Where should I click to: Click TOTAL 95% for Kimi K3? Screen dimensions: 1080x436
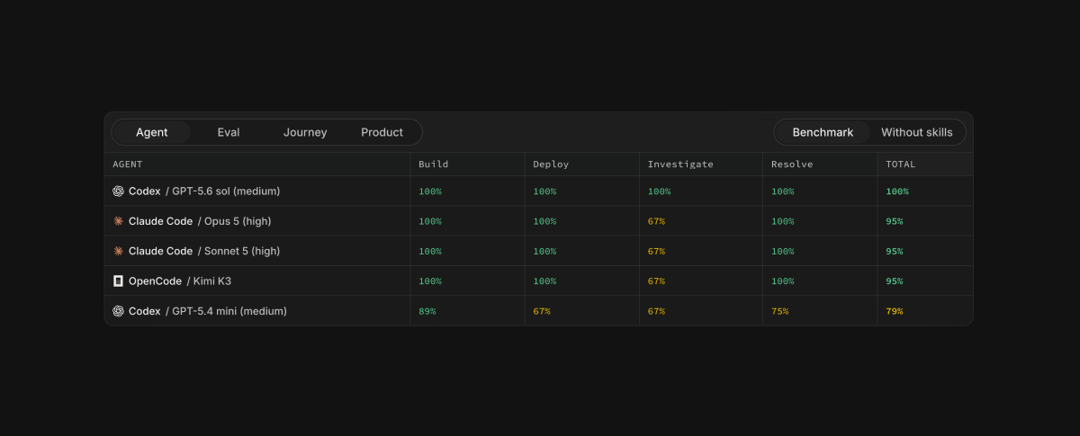pos(895,280)
